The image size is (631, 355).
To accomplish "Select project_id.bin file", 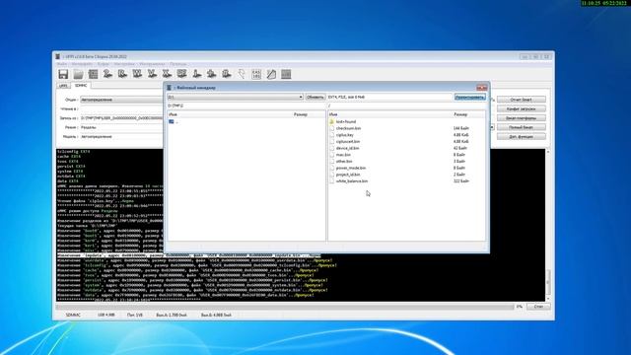I will [348, 175].
